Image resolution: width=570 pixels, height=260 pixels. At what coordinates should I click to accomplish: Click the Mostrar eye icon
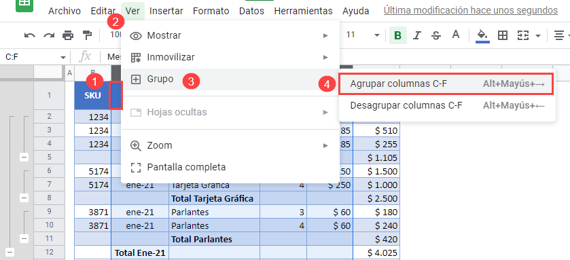(x=136, y=35)
